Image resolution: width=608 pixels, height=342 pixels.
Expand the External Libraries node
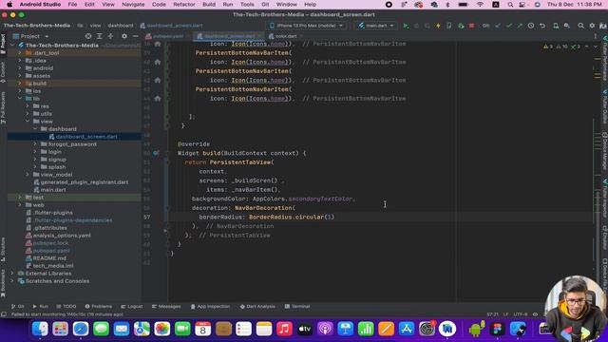click(x=12, y=274)
